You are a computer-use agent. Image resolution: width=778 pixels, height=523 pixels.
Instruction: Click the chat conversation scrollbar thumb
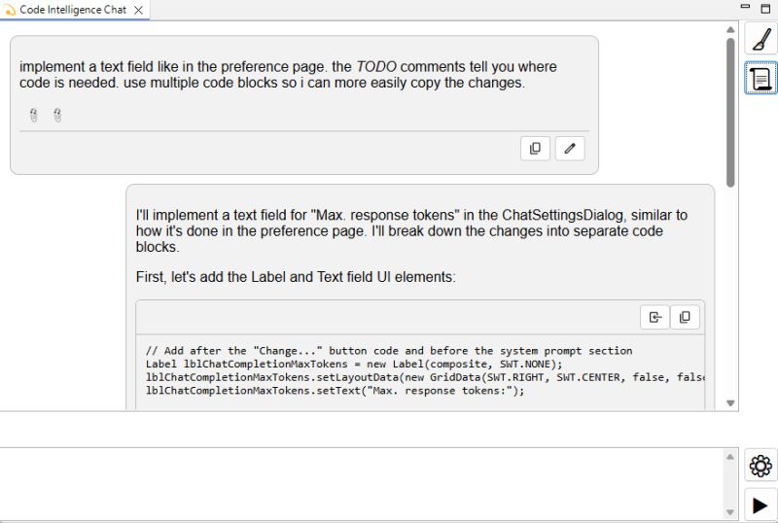(x=730, y=112)
